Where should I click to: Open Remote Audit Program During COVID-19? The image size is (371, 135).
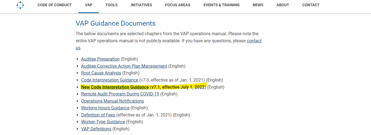pyautogui.click(x=120, y=94)
